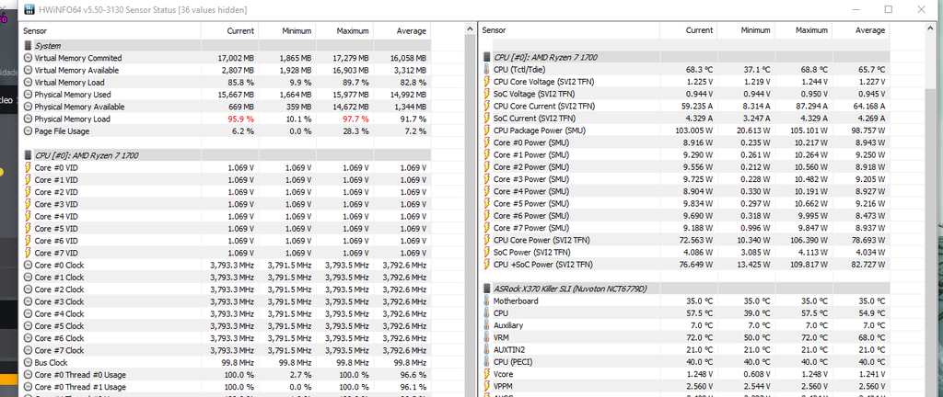Select the Virtual Memory Available row
943x397 pixels.
coord(226,70)
